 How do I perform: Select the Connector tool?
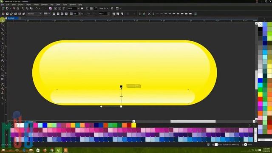[x=3, y=70]
